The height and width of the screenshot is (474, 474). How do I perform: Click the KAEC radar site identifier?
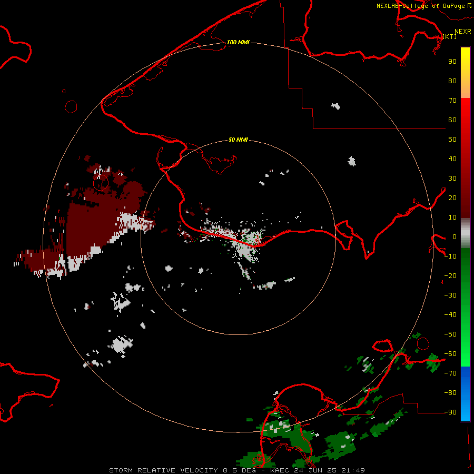pyautogui.click(x=280, y=470)
